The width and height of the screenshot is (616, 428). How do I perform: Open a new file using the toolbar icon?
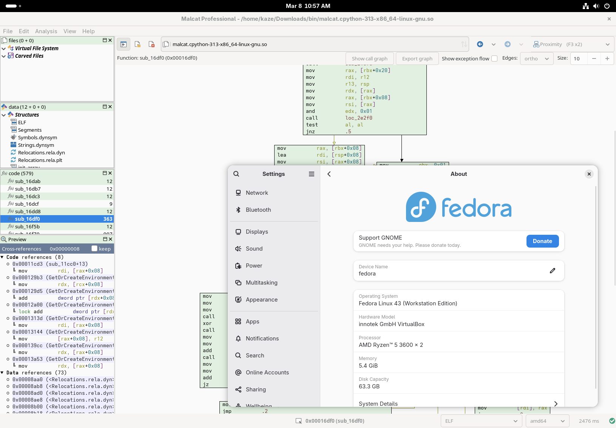(x=137, y=44)
